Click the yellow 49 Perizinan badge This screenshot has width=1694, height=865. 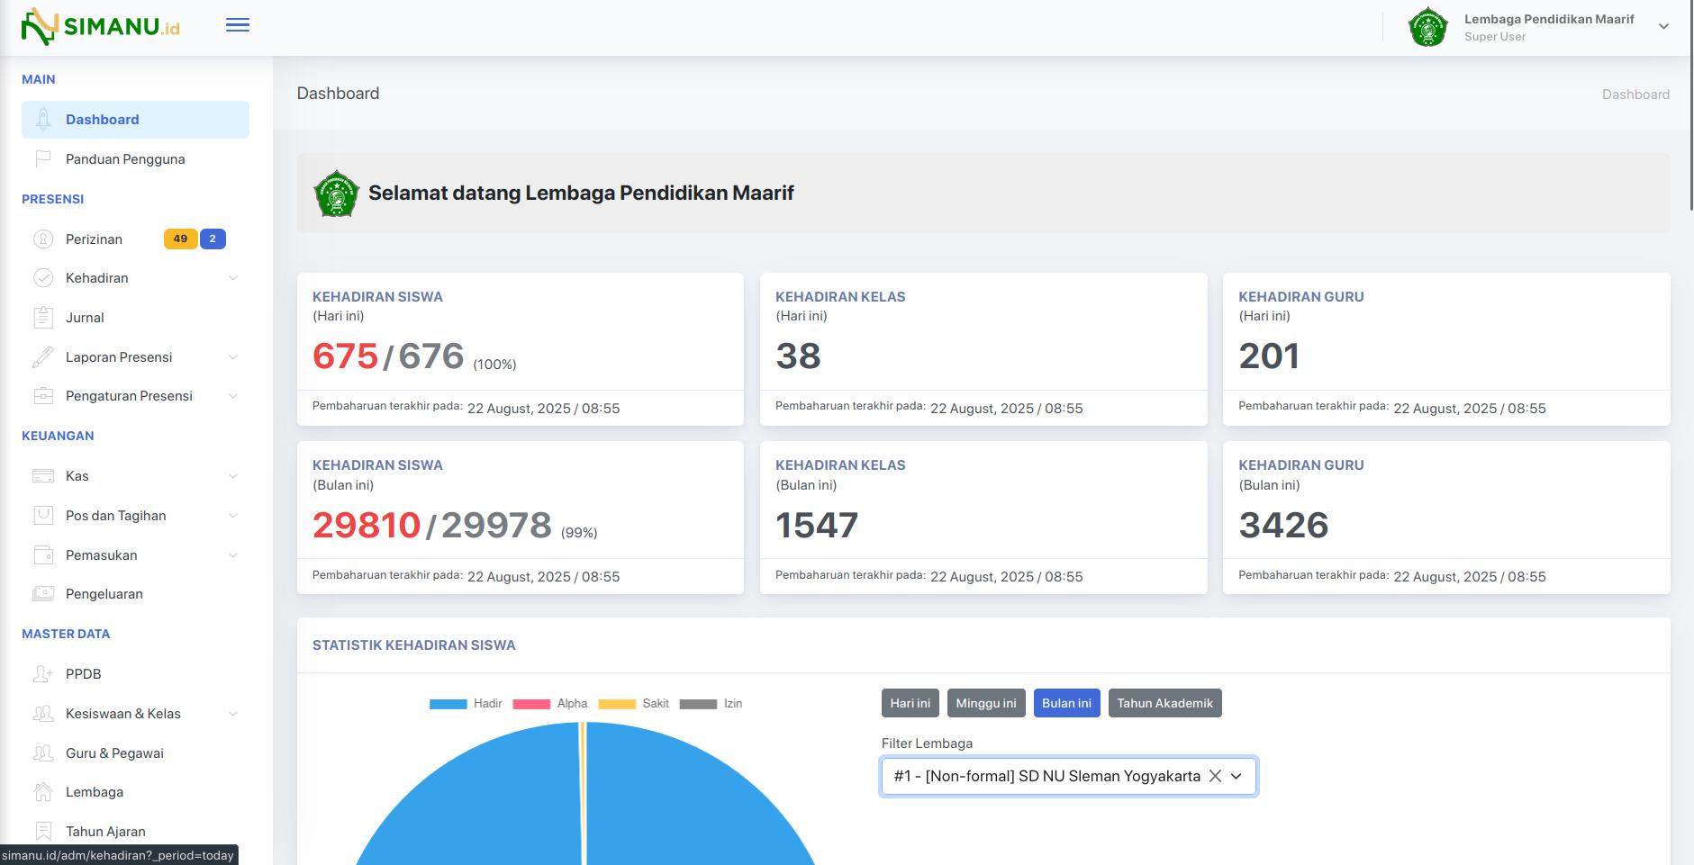coord(180,239)
